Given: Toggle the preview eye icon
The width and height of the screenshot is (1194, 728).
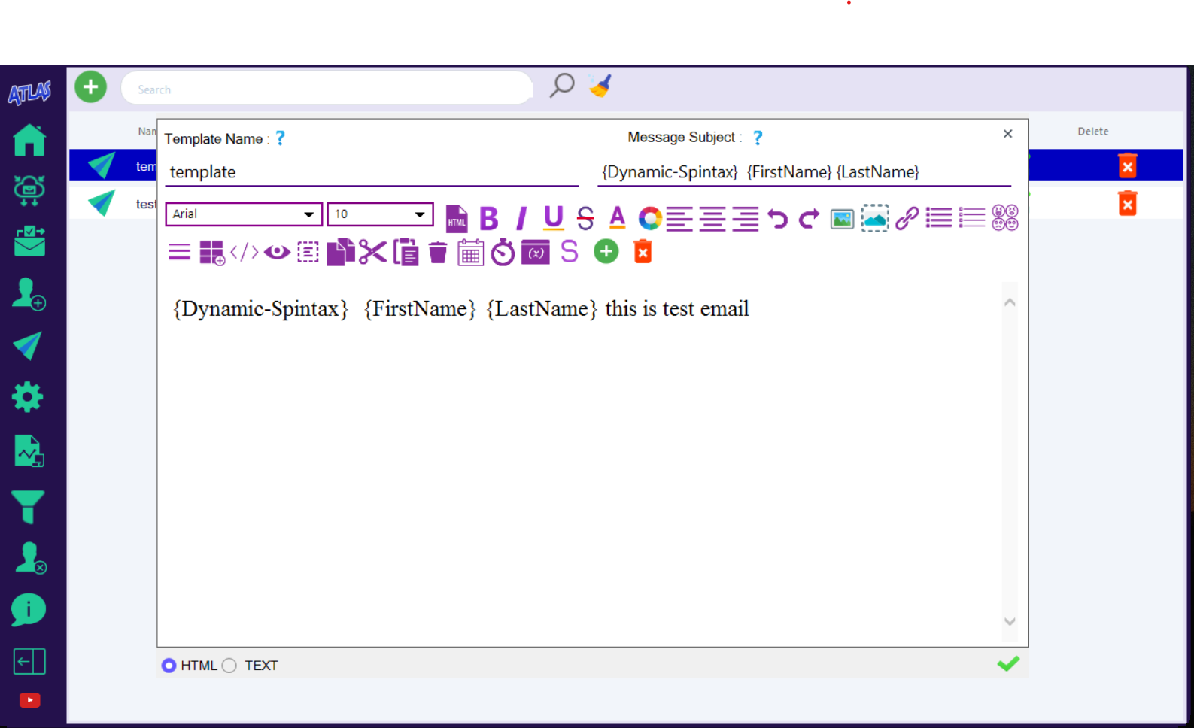Looking at the screenshot, I should [277, 252].
